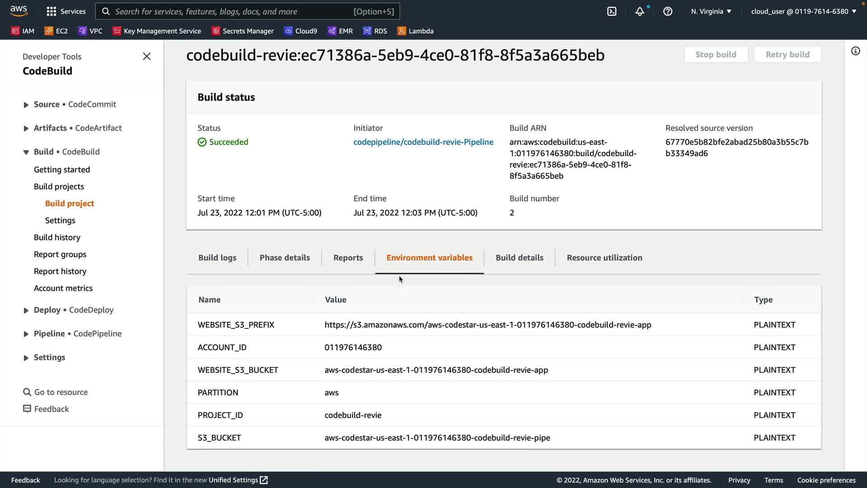Click the Retry build button

click(787, 54)
